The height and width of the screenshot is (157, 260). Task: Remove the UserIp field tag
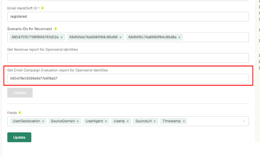pyautogui.click(x=127, y=121)
